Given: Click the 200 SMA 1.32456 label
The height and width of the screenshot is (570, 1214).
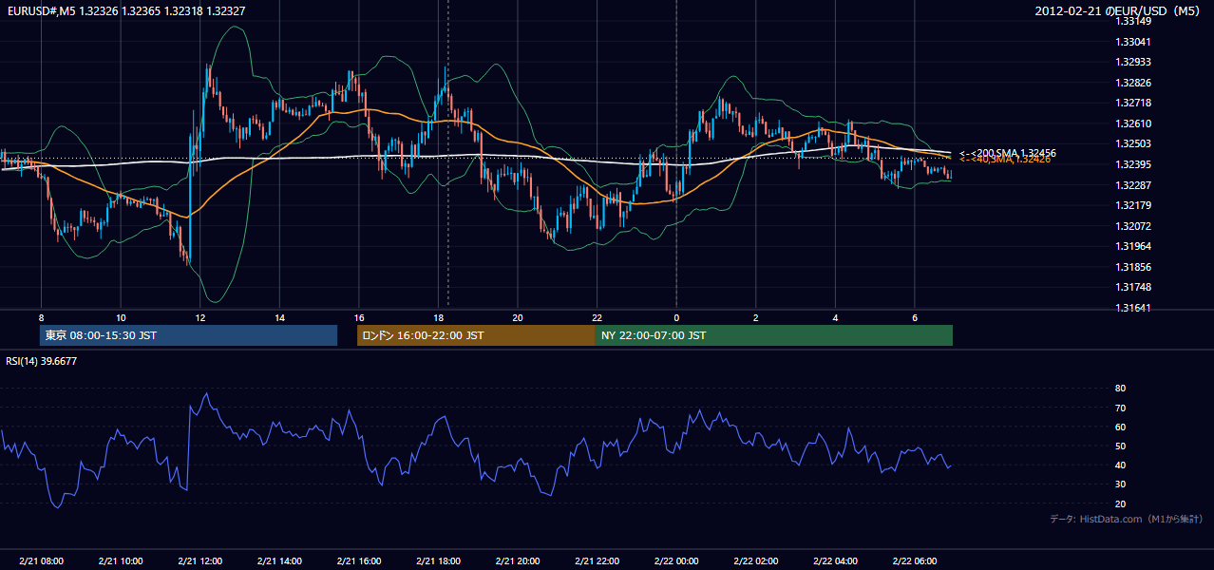Looking at the screenshot, I should tap(1008, 153).
